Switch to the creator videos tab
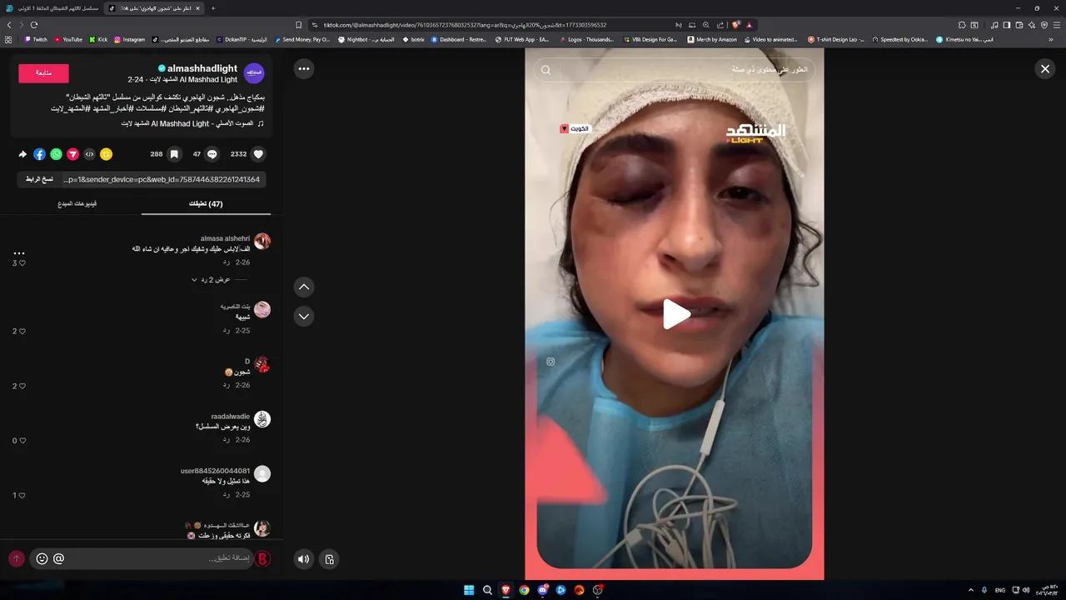Screen dimensions: 1066x600 (77, 204)
